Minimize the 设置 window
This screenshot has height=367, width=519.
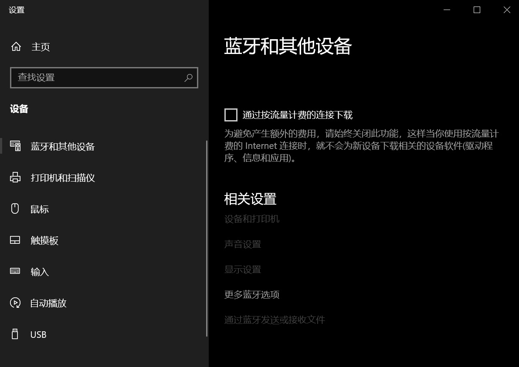point(447,10)
